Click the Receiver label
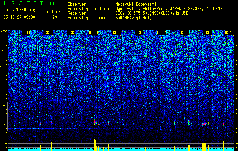This screenshot has height=151, width=238. (77, 13)
